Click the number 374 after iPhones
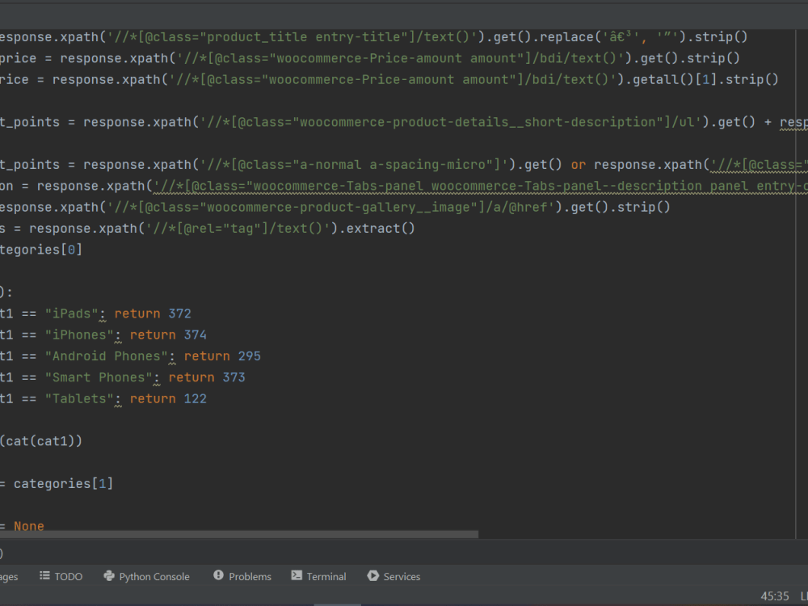The image size is (808, 606). pyautogui.click(x=196, y=335)
